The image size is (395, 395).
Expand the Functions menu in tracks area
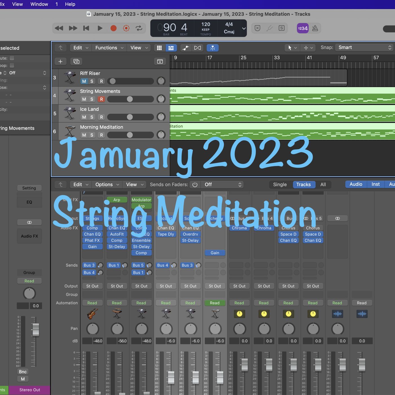point(109,48)
